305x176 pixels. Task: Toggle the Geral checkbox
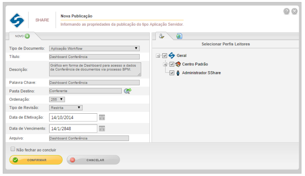165,56
